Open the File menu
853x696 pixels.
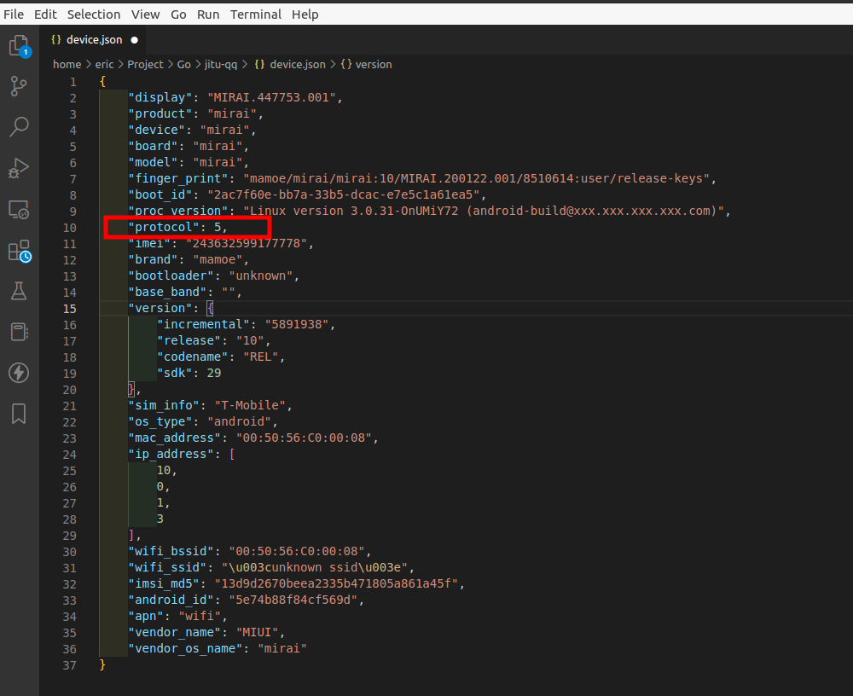14,14
